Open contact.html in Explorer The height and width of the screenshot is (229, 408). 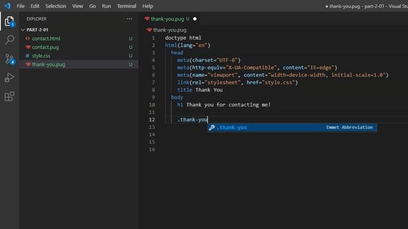(46, 38)
